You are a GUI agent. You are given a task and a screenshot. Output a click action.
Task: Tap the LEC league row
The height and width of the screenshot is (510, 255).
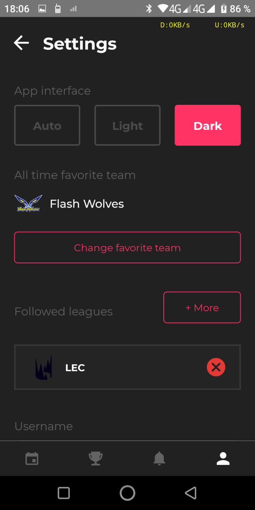127,367
